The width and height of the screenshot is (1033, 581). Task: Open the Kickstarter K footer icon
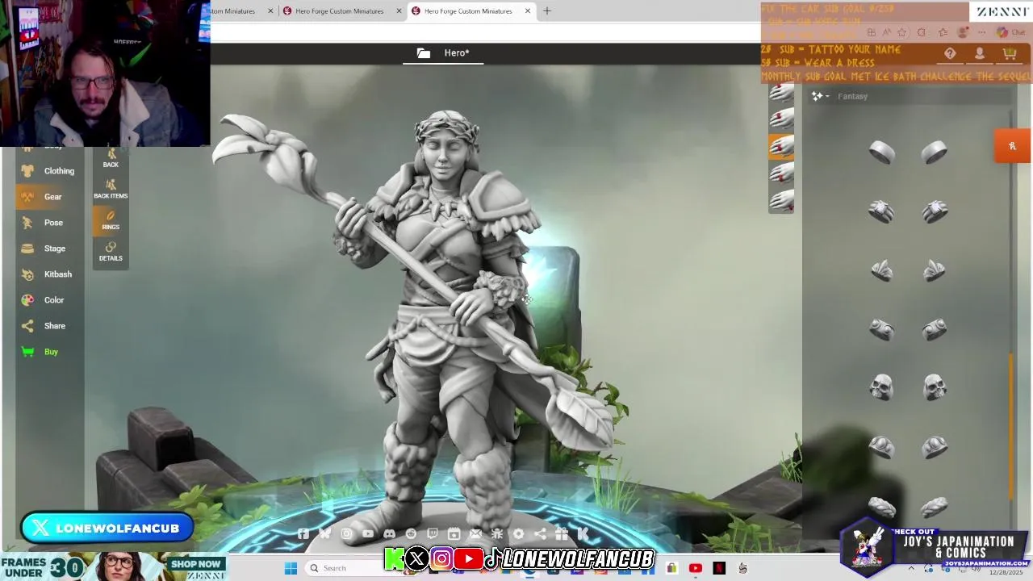[583, 533]
